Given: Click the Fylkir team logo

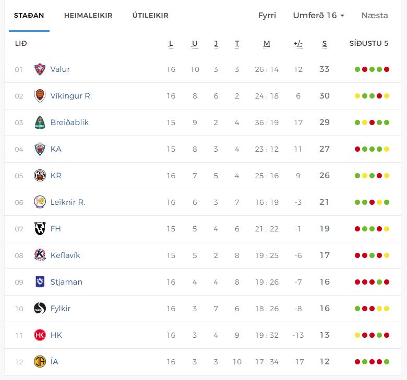Looking at the screenshot, I should coord(40,309).
